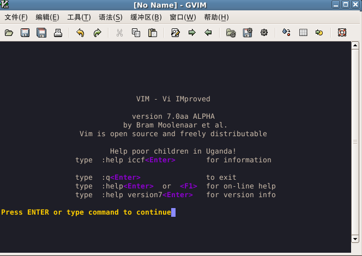Click the '<F1>' key hint text
Viewport: 362px width, 256px height.
pyautogui.click(x=189, y=186)
